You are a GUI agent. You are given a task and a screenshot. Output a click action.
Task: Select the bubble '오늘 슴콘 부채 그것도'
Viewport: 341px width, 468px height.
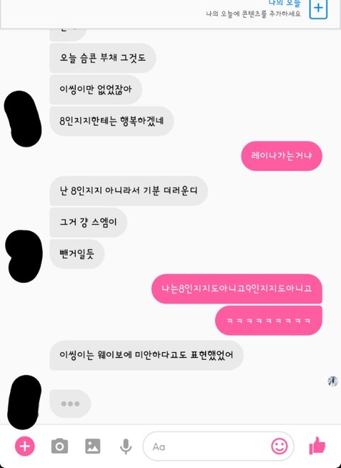[x=102, y=58]
